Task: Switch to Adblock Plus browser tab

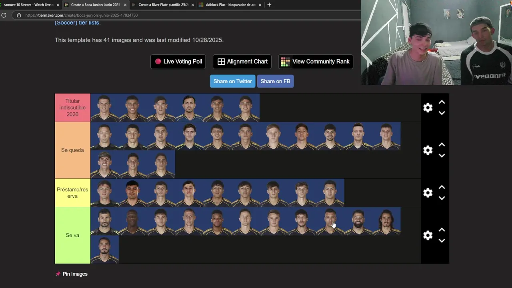Action: click(x=230, y=5)
